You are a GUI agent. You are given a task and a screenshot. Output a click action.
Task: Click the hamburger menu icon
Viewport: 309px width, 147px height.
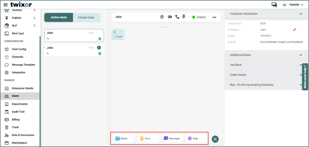click(x=5, y=5)
